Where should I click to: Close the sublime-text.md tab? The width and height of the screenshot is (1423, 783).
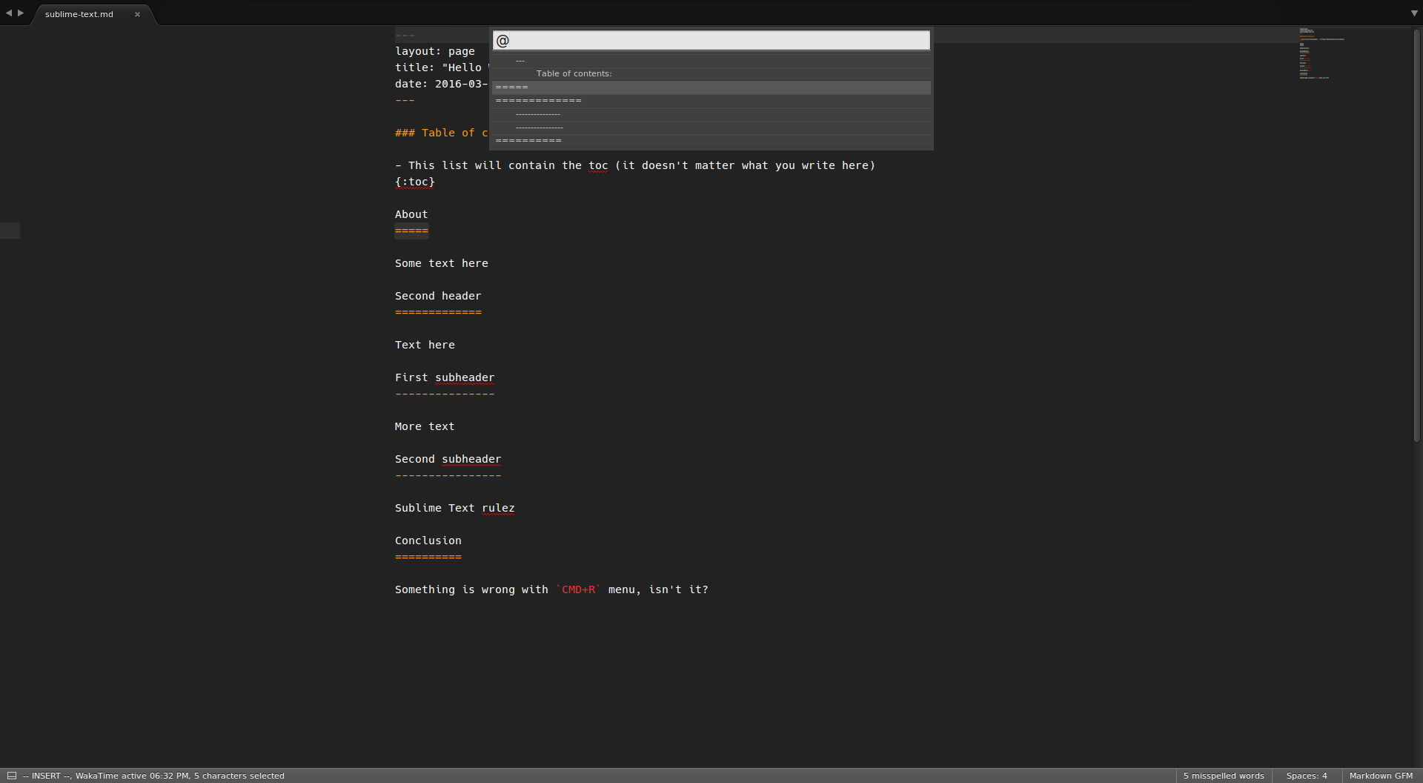click(x=137, y=14)
